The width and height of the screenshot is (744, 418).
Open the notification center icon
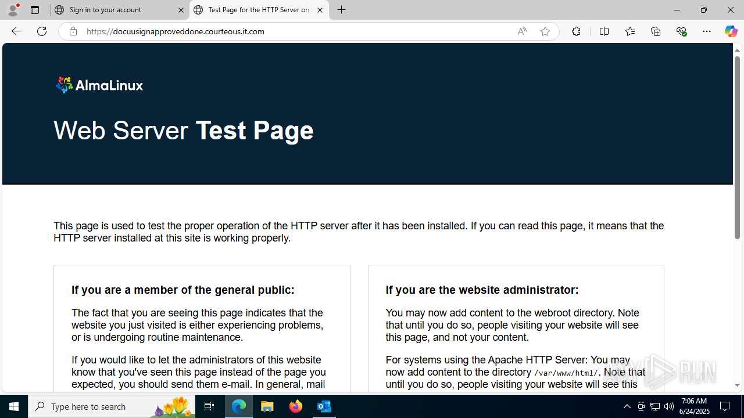coord(725,406)
